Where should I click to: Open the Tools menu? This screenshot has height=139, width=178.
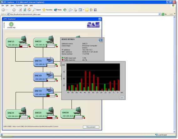point(26,5)
